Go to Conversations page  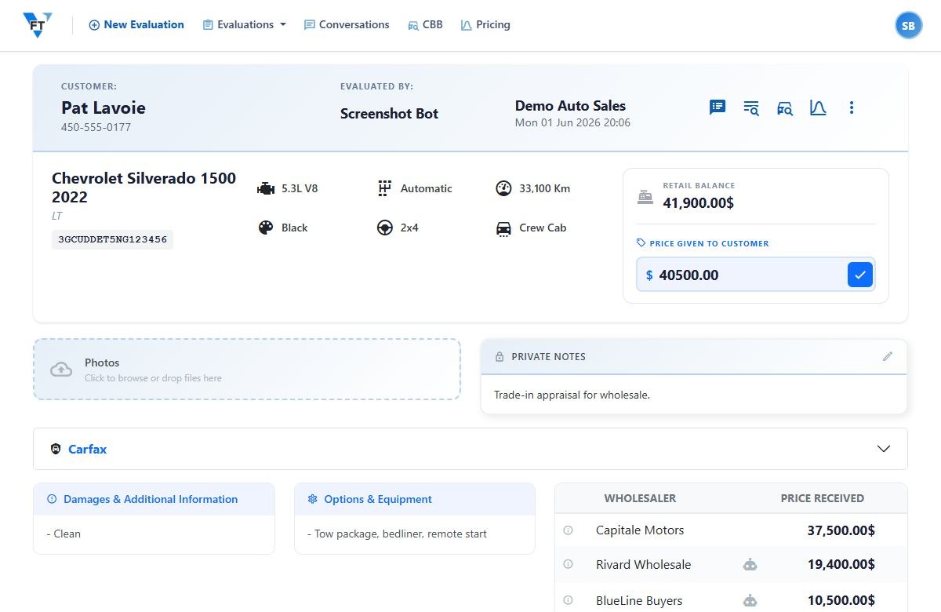(347, 25)
